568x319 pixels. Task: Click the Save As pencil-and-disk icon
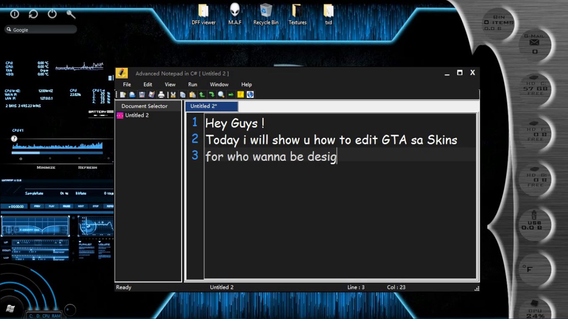tap(152, 94)
